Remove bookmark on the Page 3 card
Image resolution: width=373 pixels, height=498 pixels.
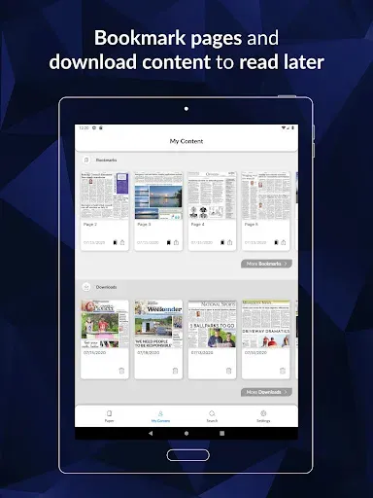[169, 242]
